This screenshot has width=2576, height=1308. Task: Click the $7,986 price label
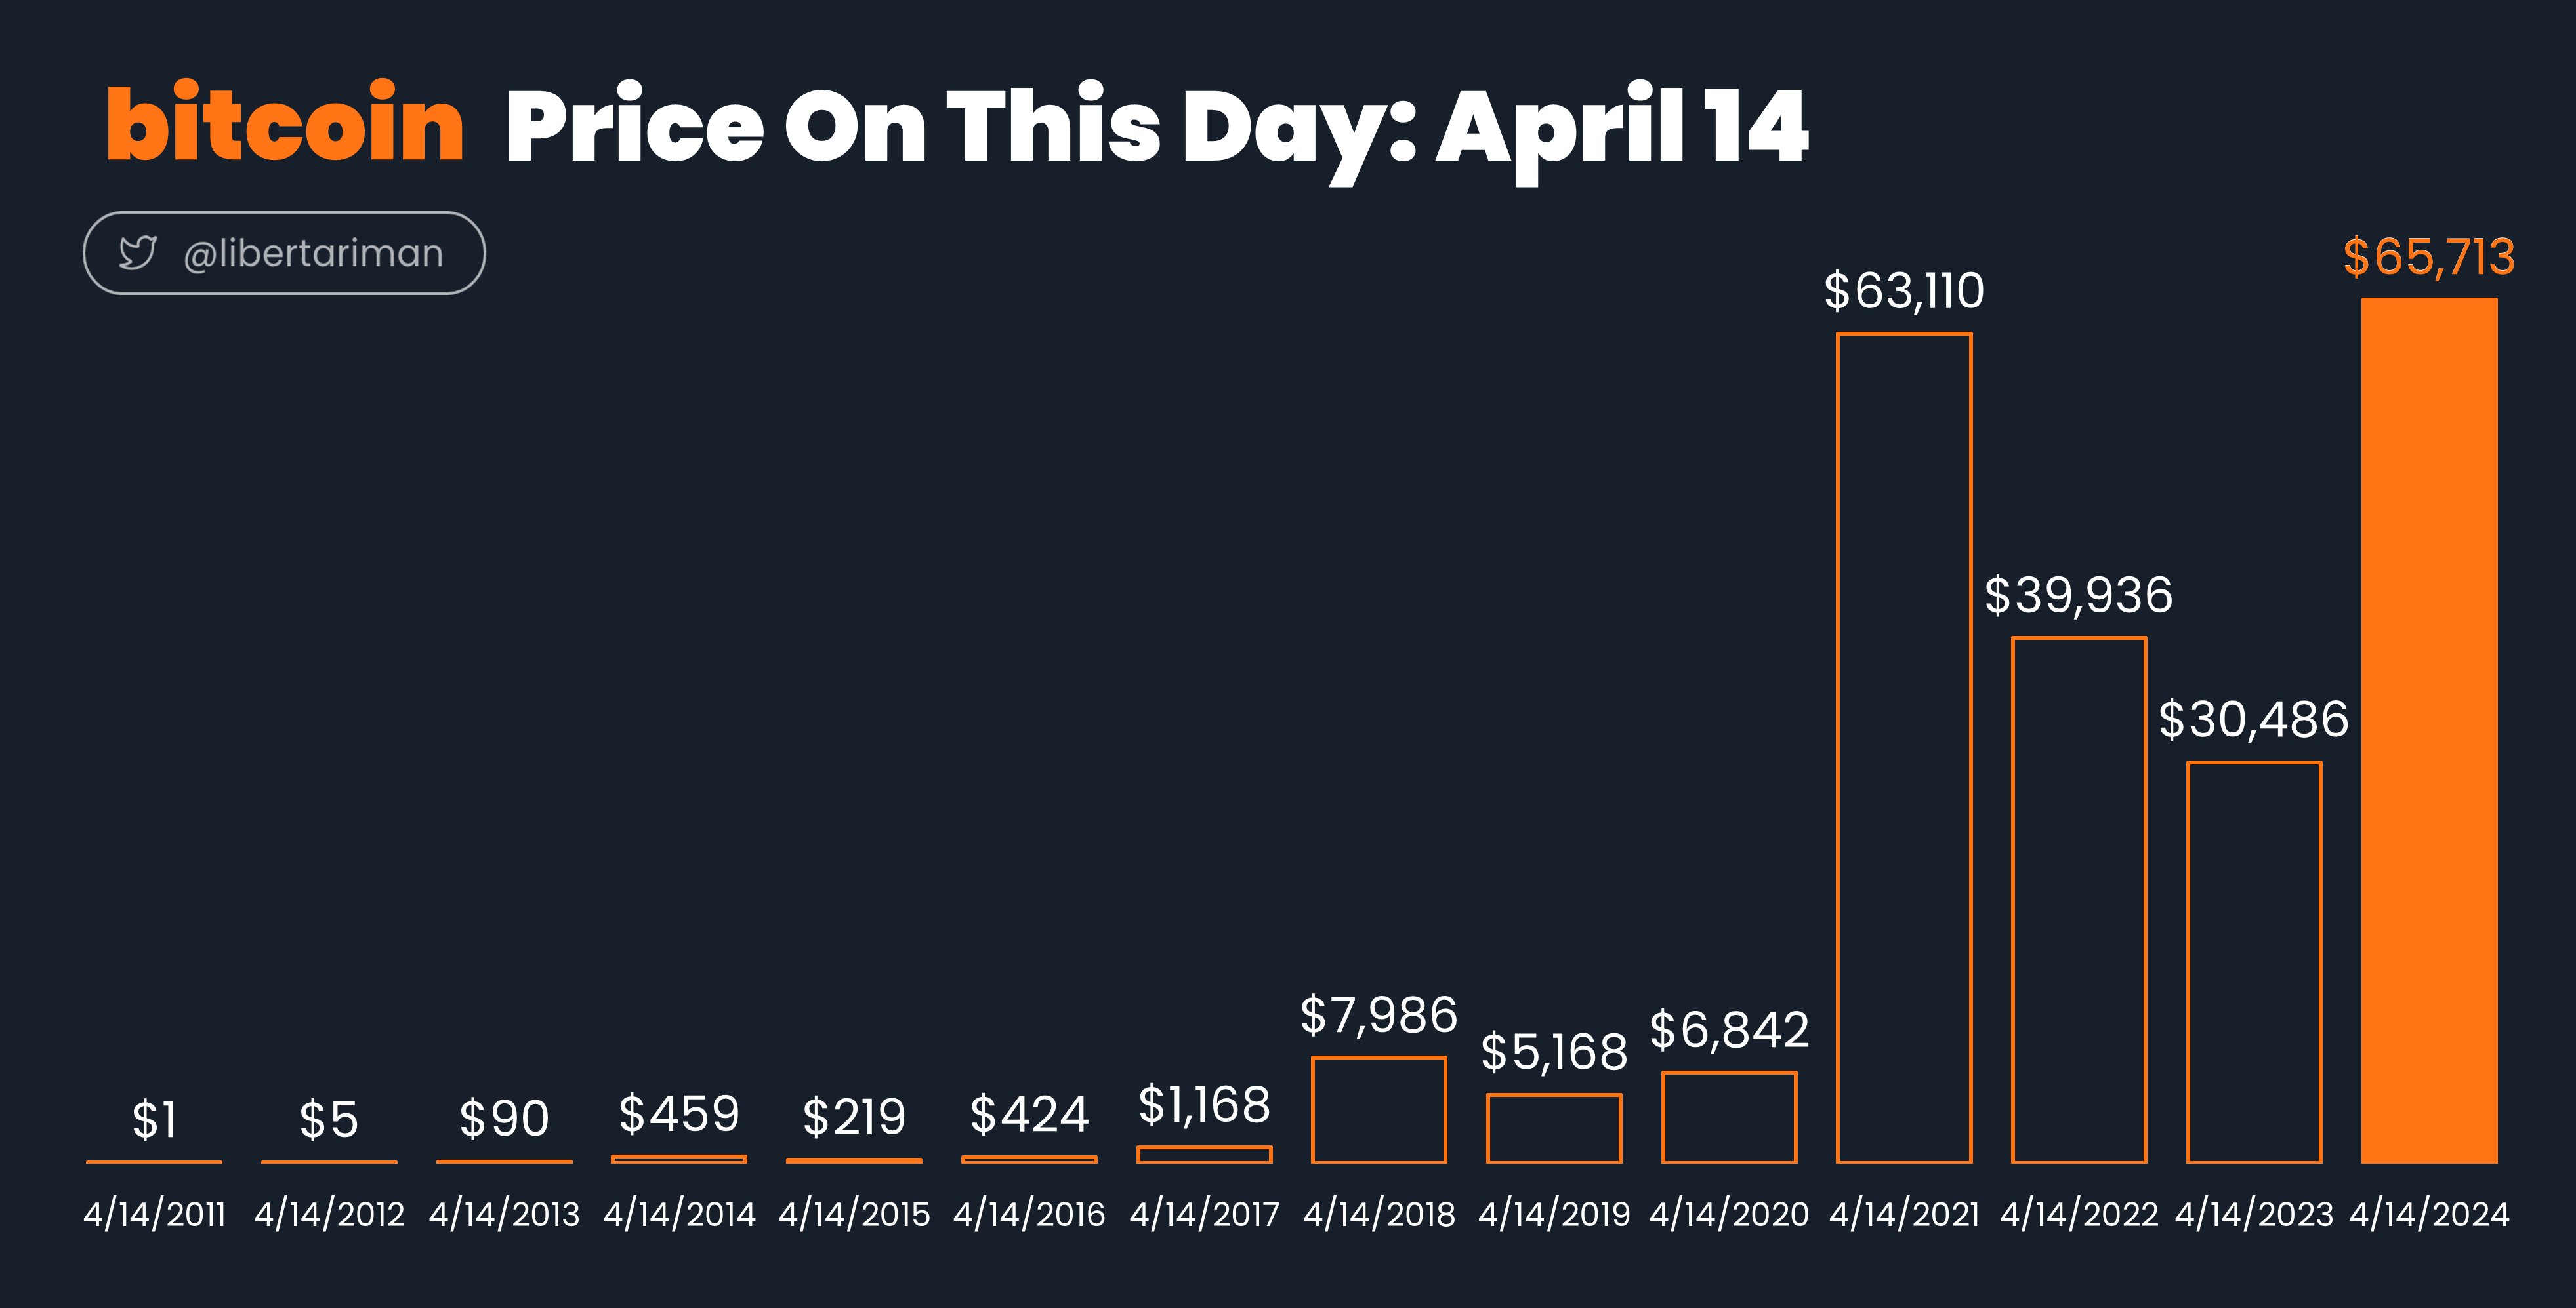click(1379, 1015)
